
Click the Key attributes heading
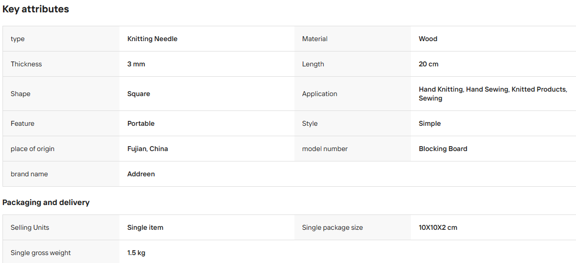[x=36, y=9]
